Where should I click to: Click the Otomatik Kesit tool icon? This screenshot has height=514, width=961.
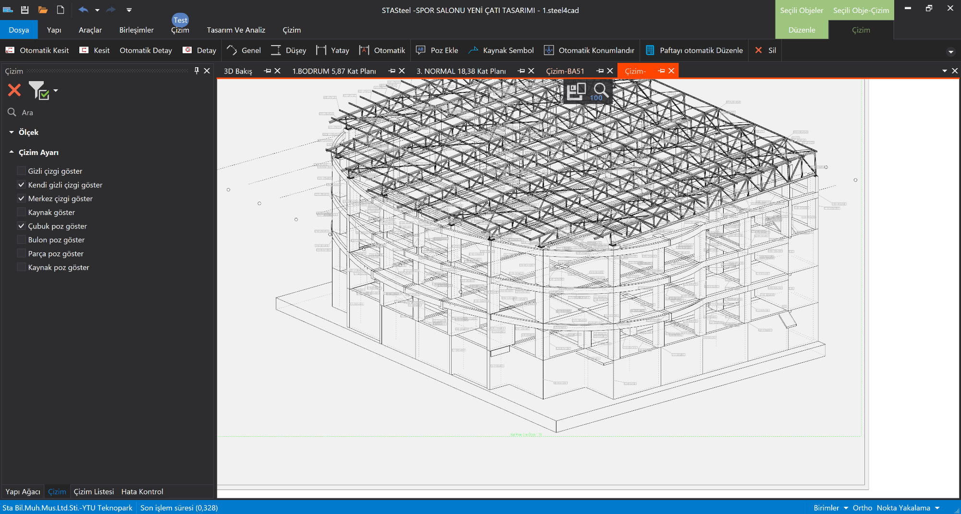click(x=10, y=50)
